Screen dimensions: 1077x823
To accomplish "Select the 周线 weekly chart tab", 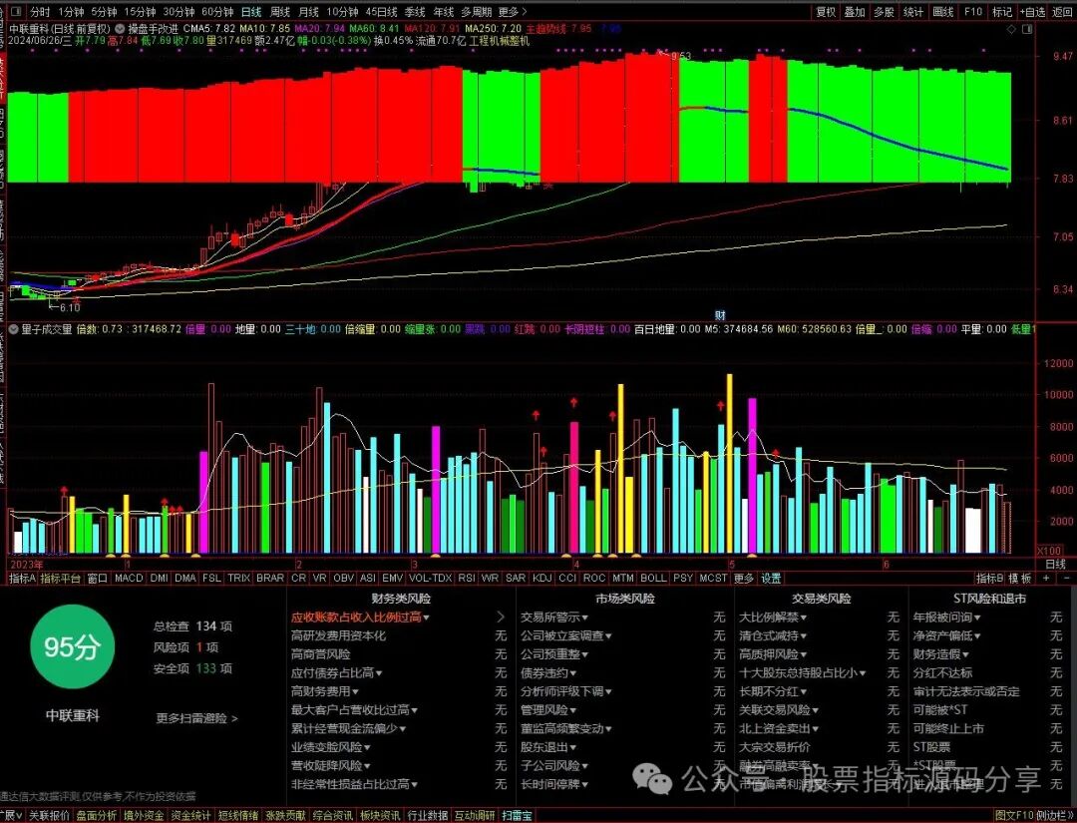I will pos(280,12).
